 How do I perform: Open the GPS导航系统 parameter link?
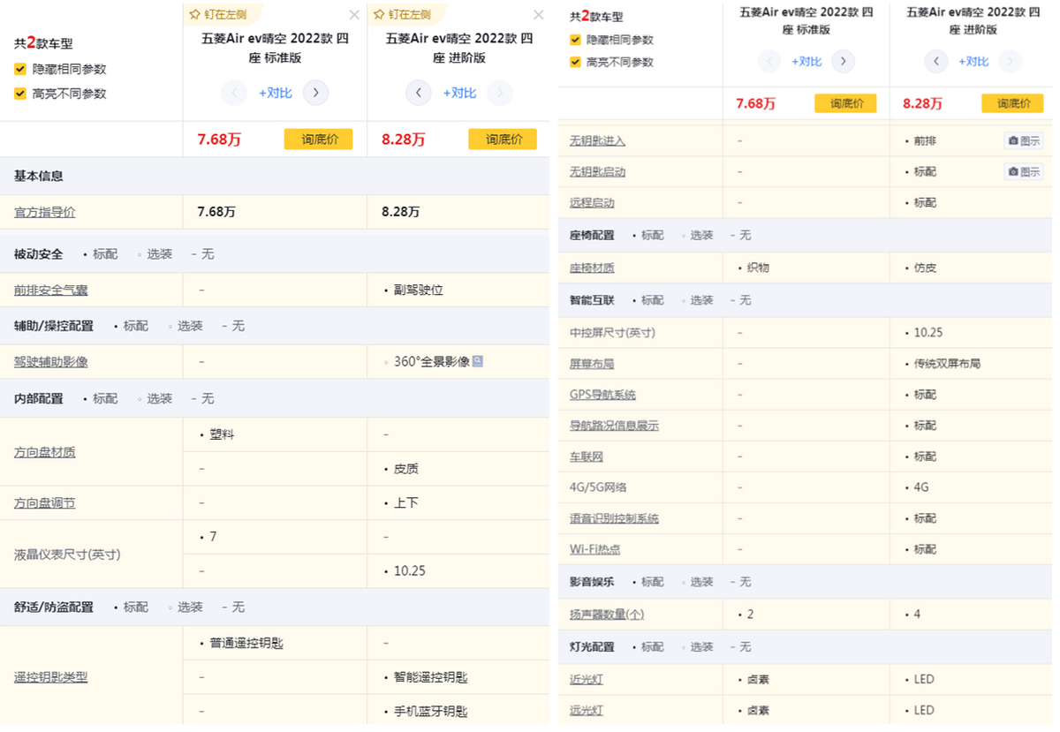point(602,395)
